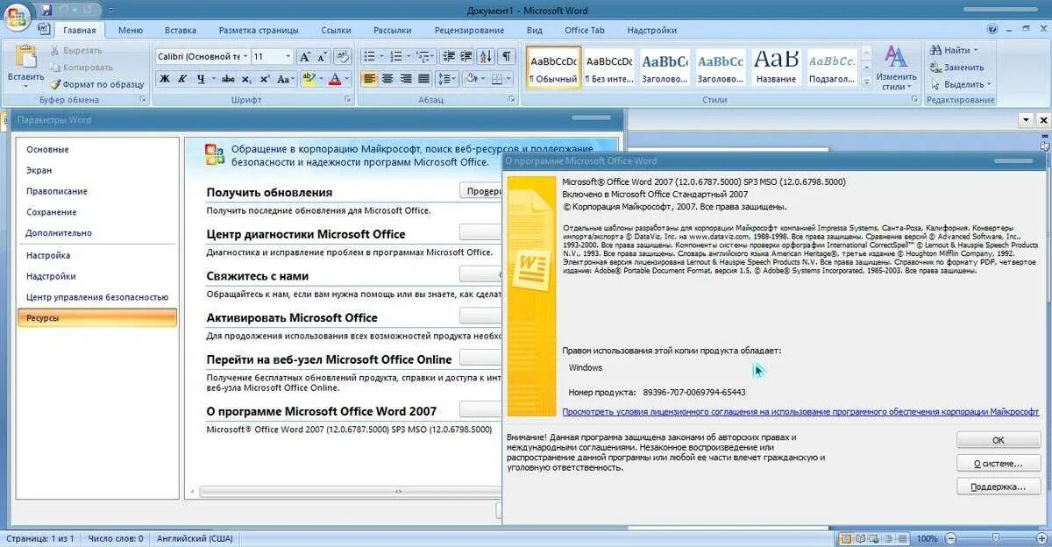
Task: Decrease paragraph indent
Action: pos(449,56)
